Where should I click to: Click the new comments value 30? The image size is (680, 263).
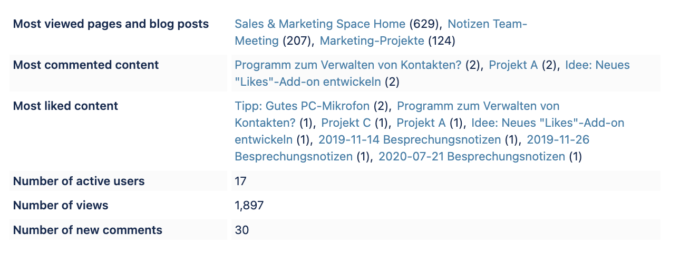point(241,230)
